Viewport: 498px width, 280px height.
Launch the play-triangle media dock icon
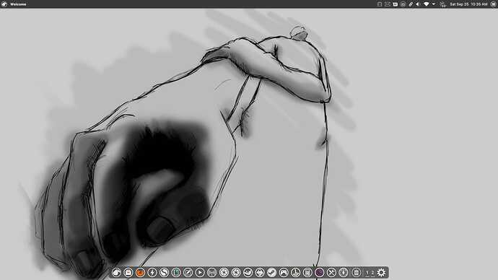coord(200,272)
